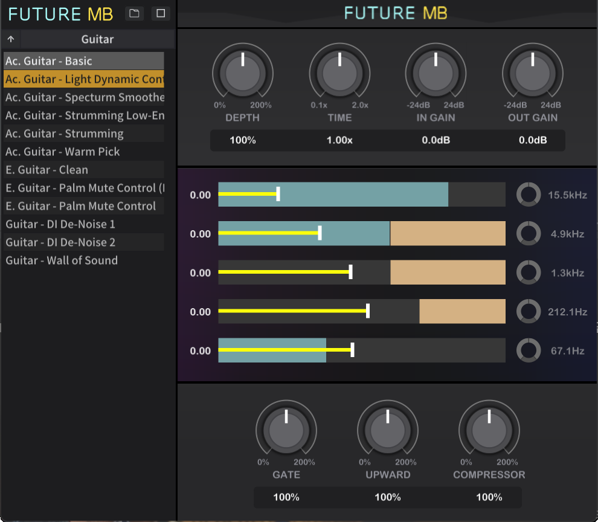The width and height of the screenshot is (598, 522).
Task: Click the threshold handle on 15.5kHz band
Action: click(278, 194)
